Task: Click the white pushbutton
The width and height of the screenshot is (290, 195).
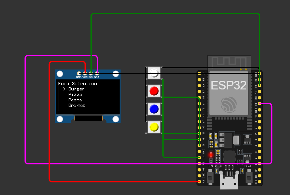Action: point(154,73)
